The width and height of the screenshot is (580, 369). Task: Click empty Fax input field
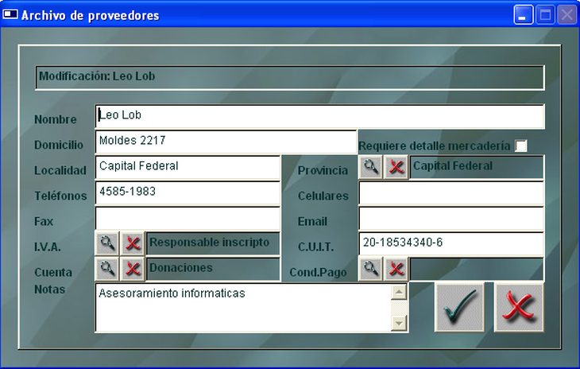click(188, 219)
